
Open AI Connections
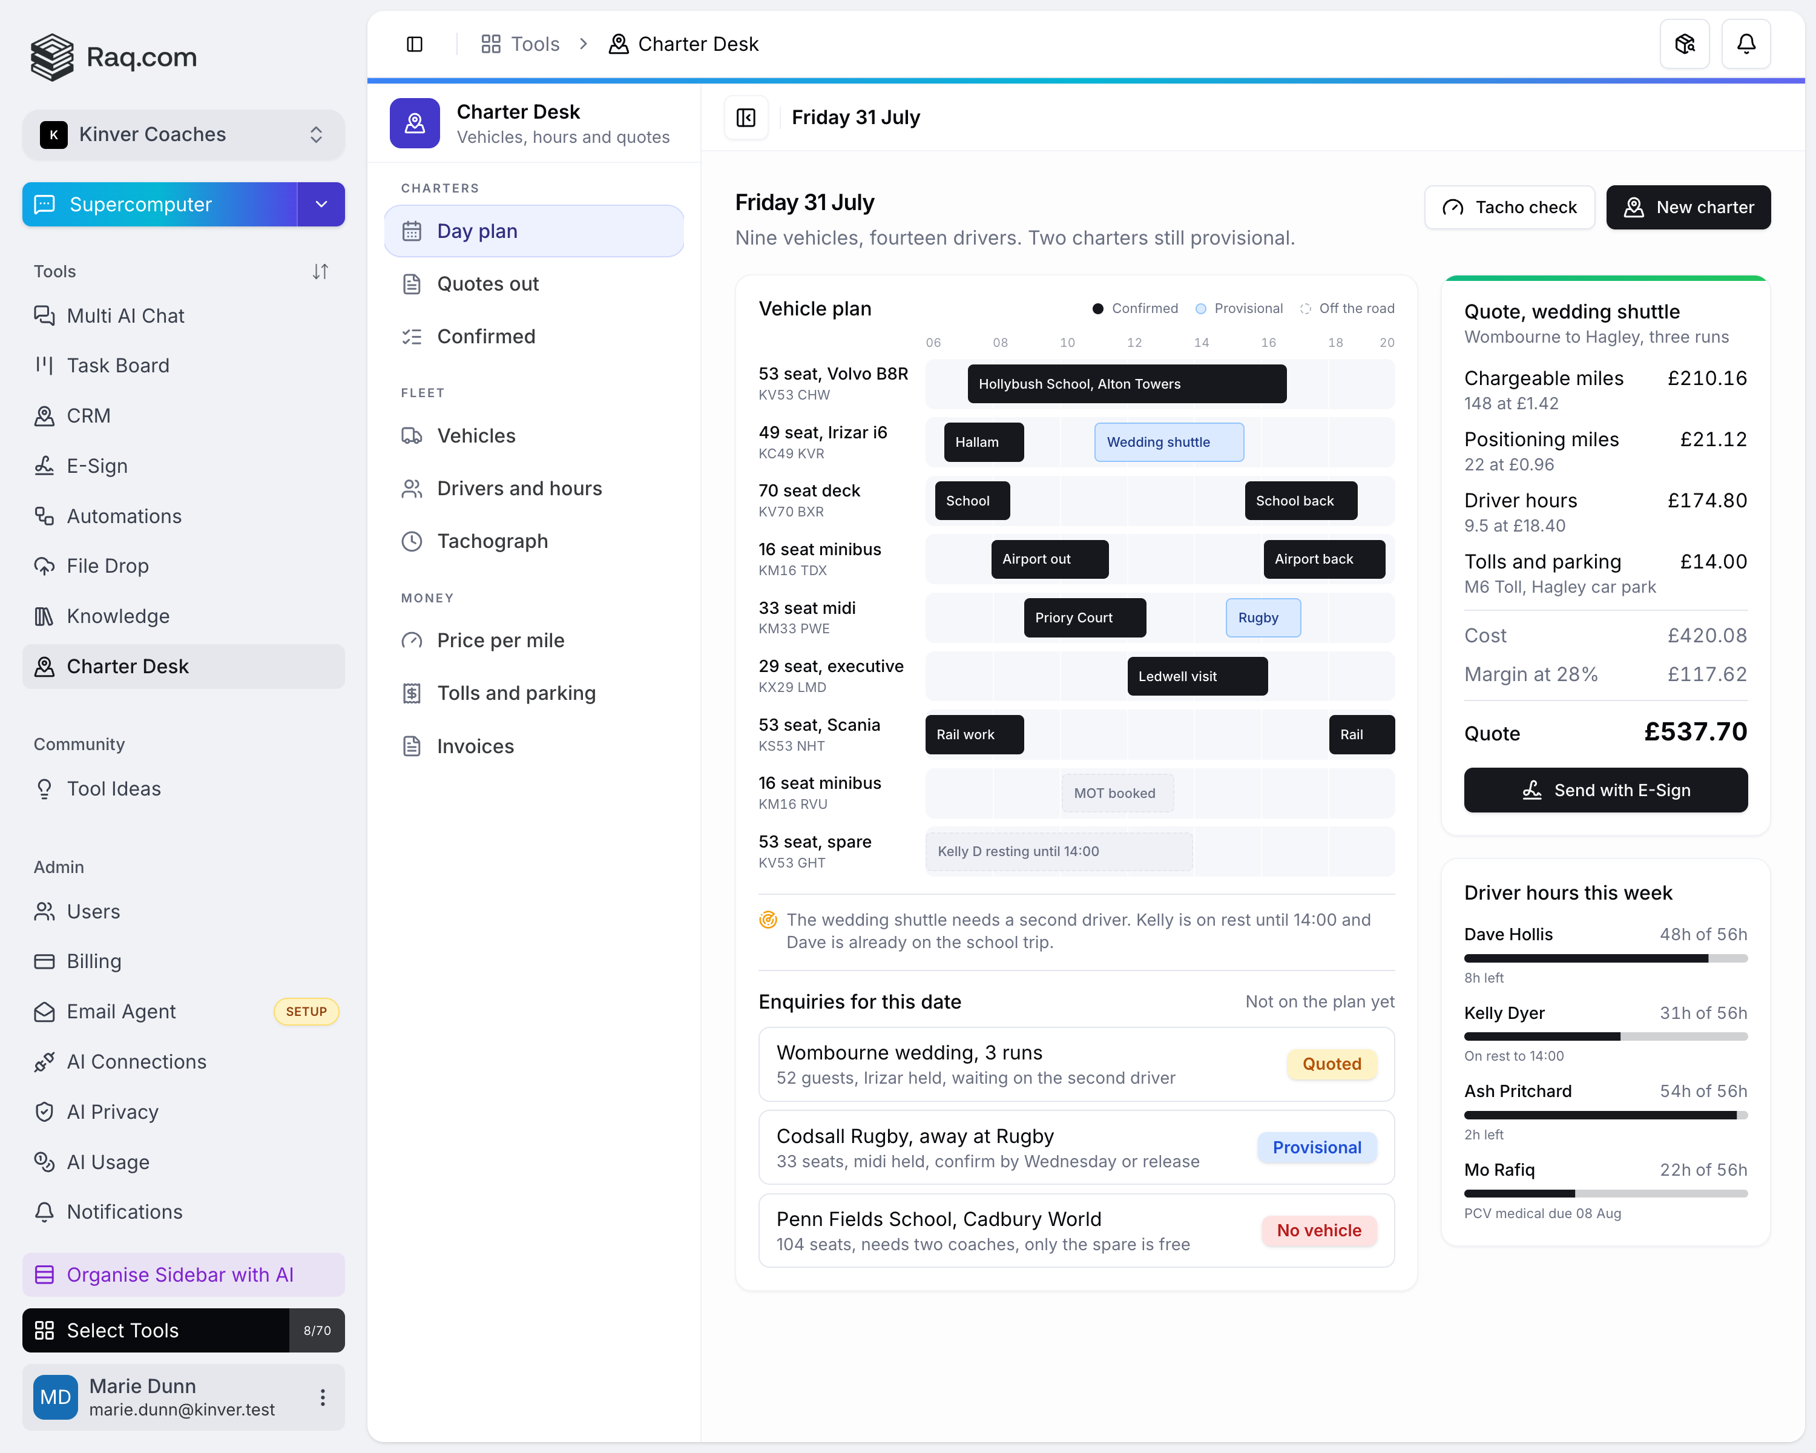tap(183, 1062)
